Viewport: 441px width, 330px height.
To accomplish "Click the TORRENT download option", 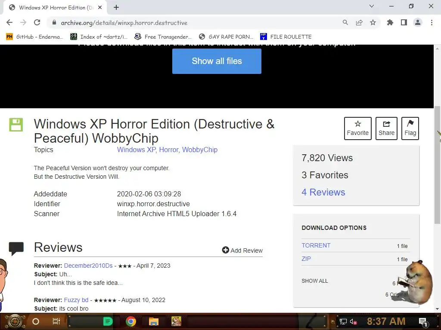I will tap(316, 245).
